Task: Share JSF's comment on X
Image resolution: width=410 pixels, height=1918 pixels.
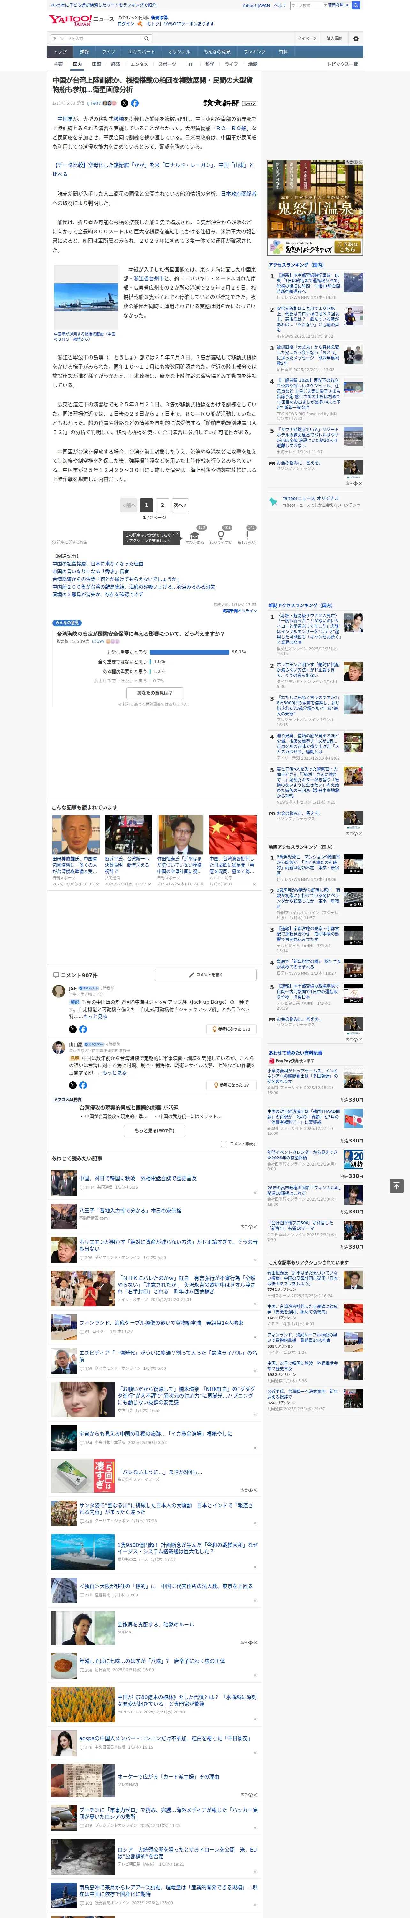Action: pos(73,1029)
